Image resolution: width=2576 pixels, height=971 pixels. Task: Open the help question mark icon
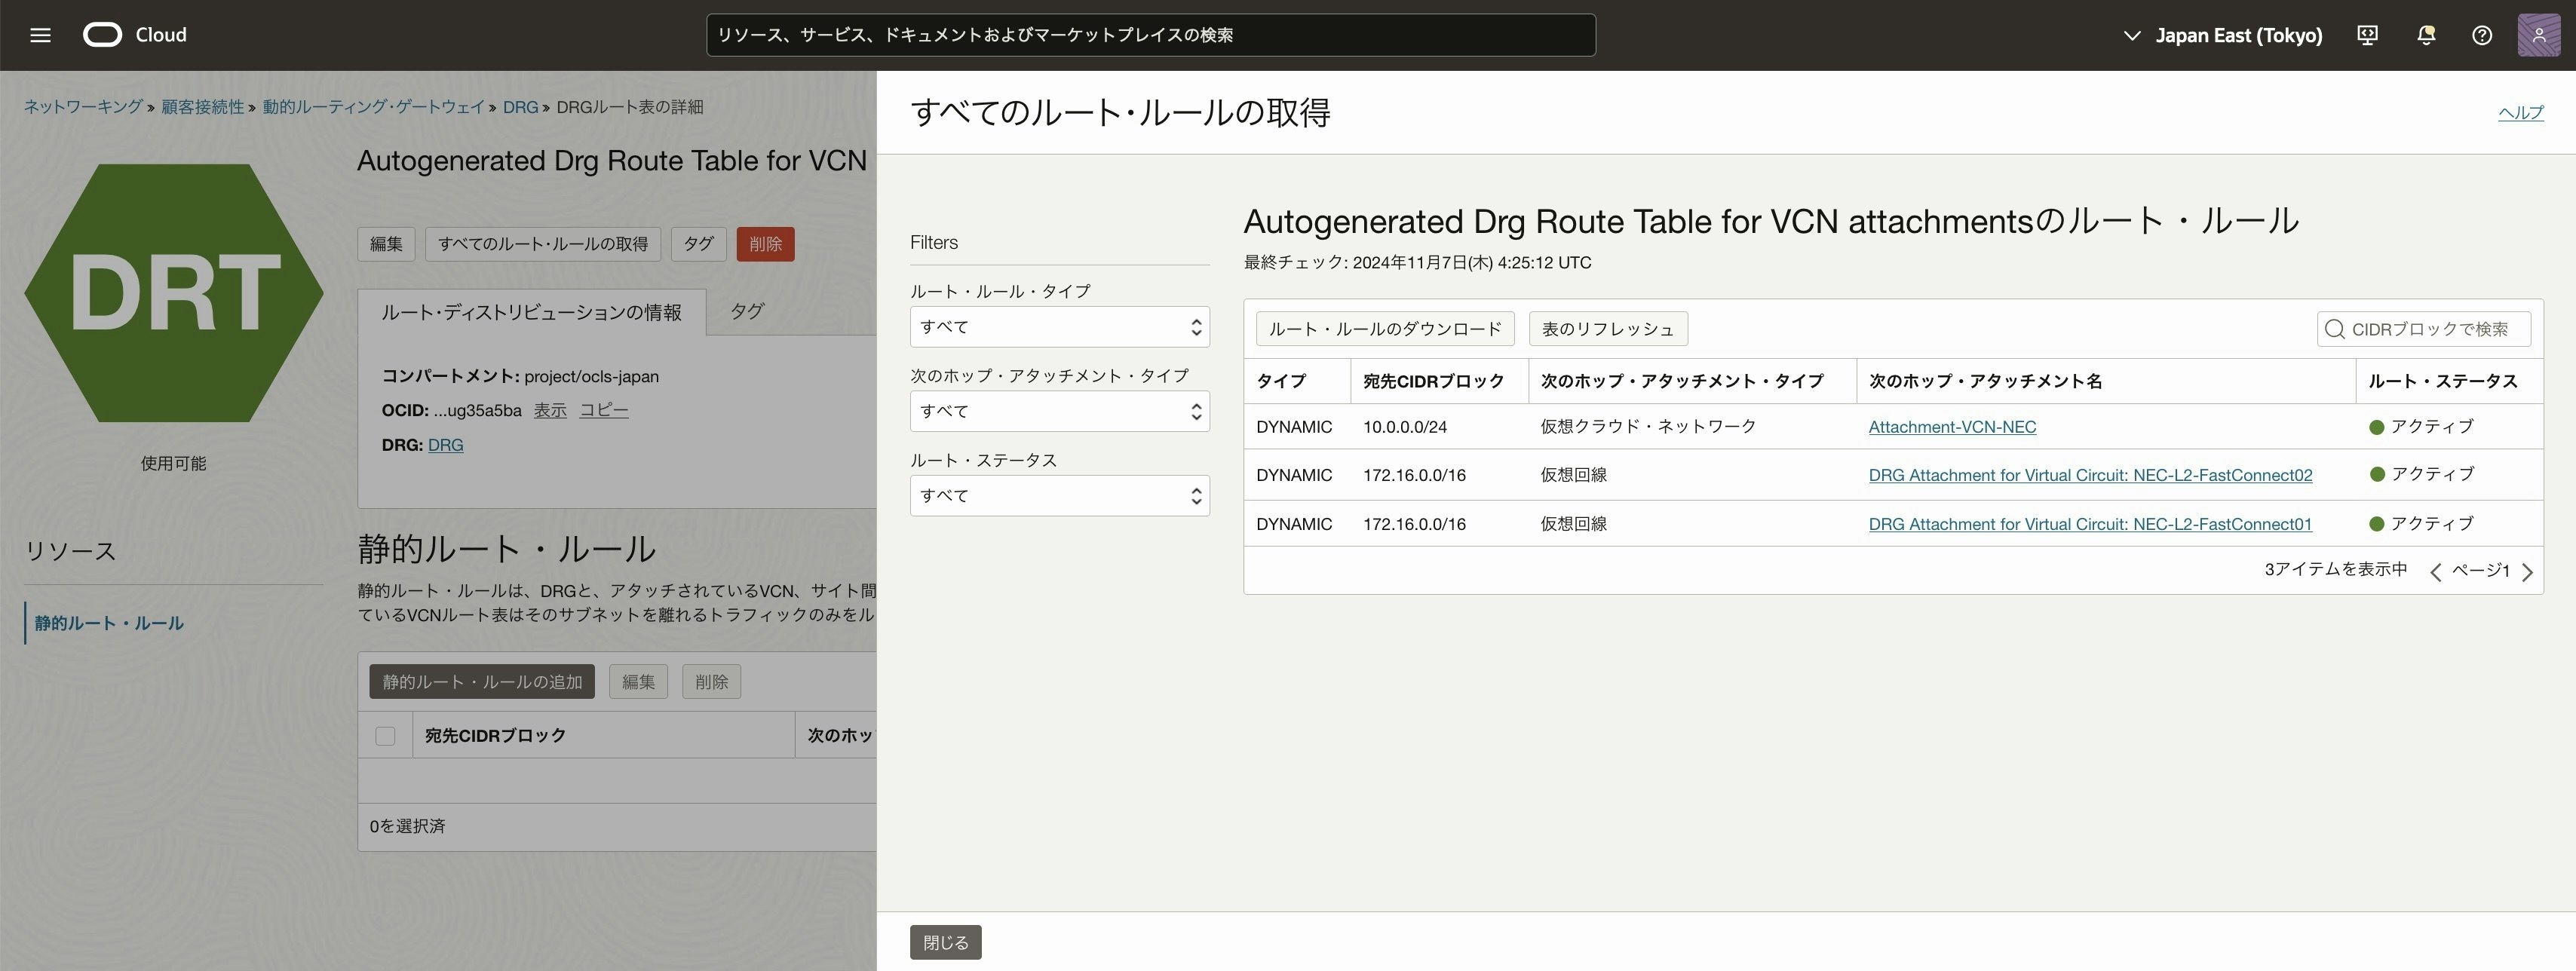[x=2481, y=35]
